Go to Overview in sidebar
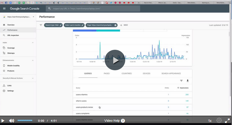The width and height of the screenshot is (232, 125). point(11,25)
